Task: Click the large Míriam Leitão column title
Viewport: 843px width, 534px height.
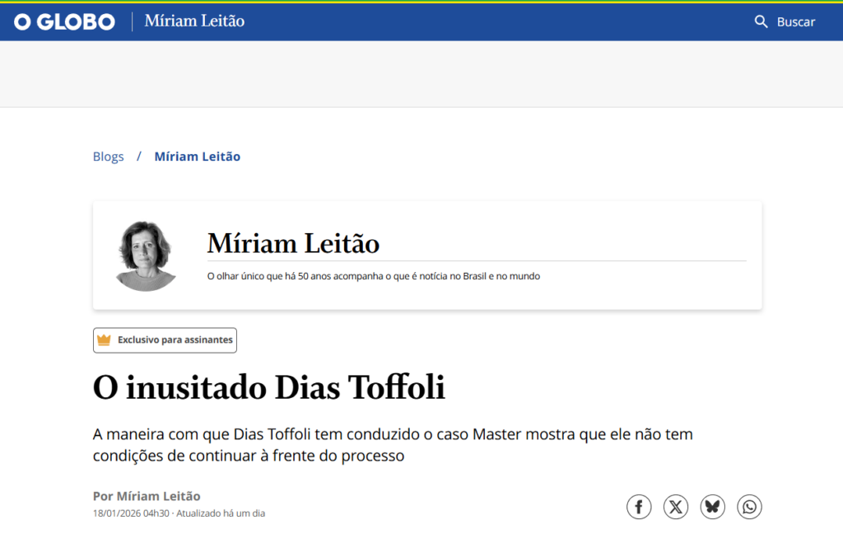Action: pyautogui.click(x=293, y=243)
